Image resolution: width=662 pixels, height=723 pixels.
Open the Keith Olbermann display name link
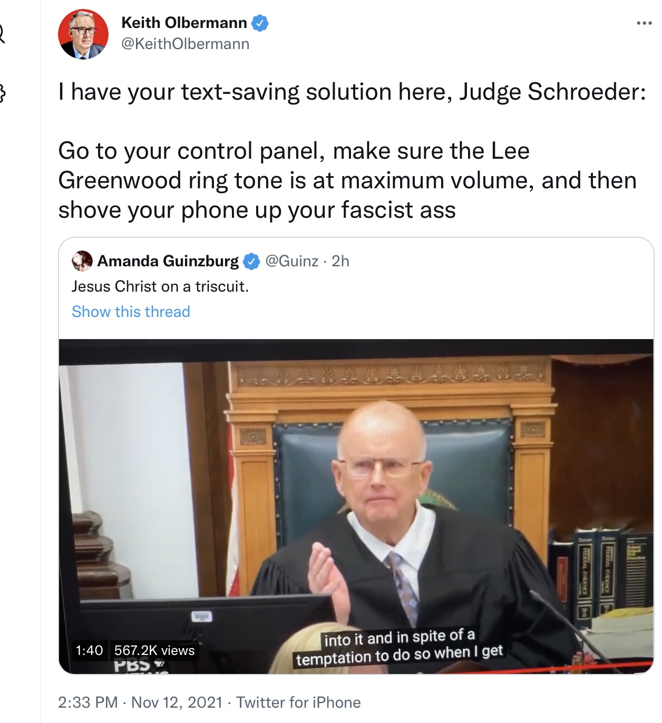pos(184,23)
